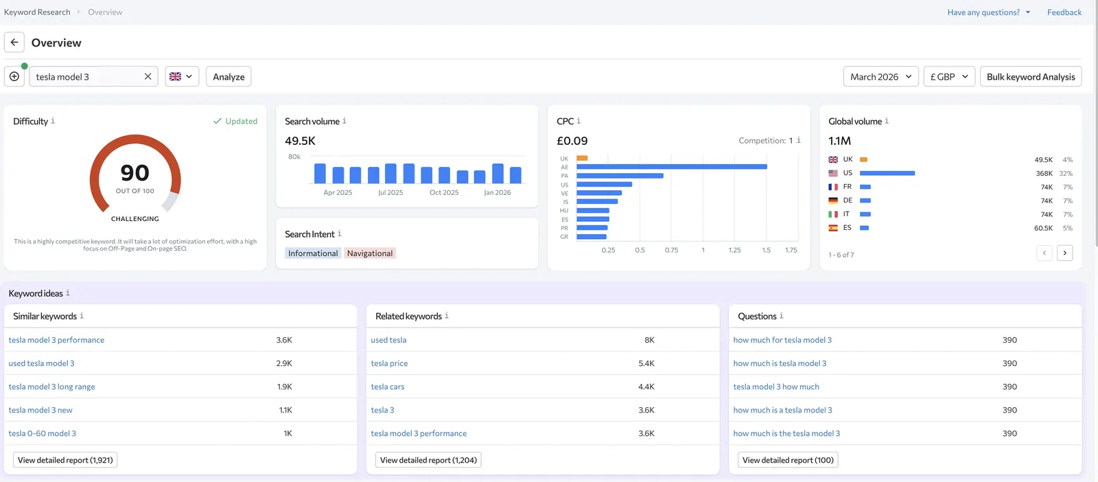Click the US volume bar in Global volume
This screenshot has width=1098, height=482.
click(887, 173)
